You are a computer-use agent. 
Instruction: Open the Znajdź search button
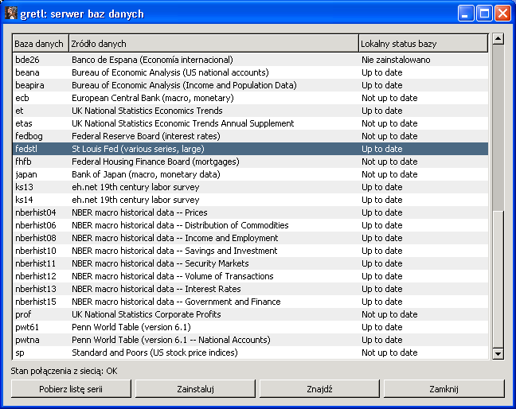[319, 389]
